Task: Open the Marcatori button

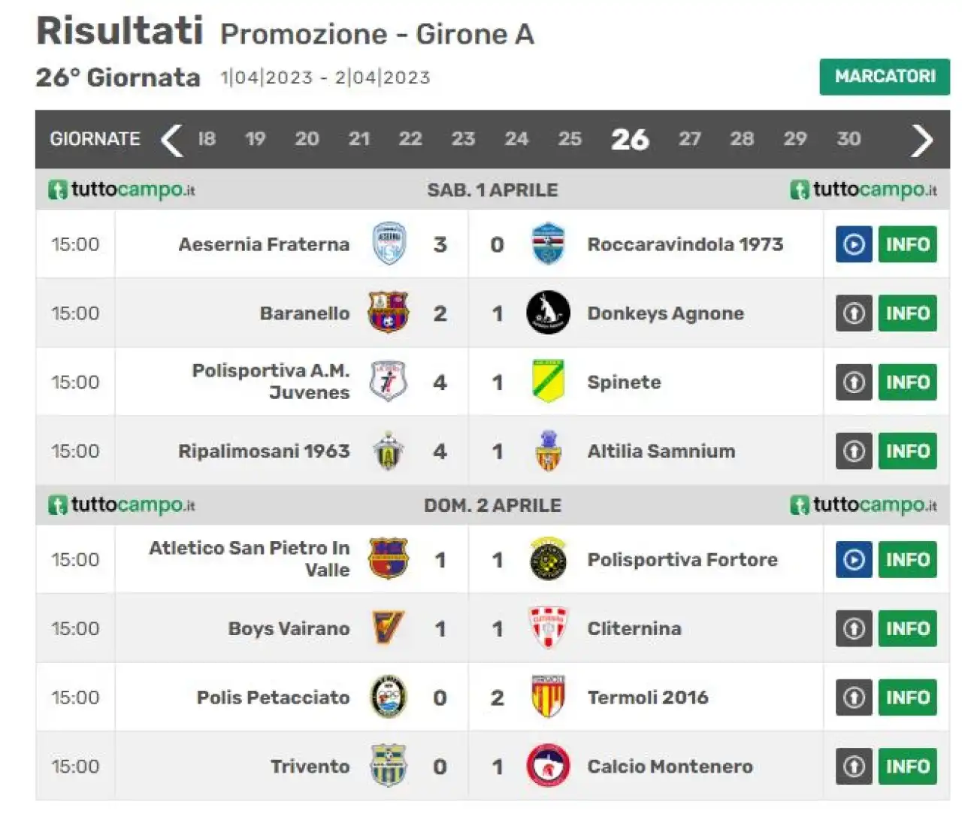Action: 885,77
